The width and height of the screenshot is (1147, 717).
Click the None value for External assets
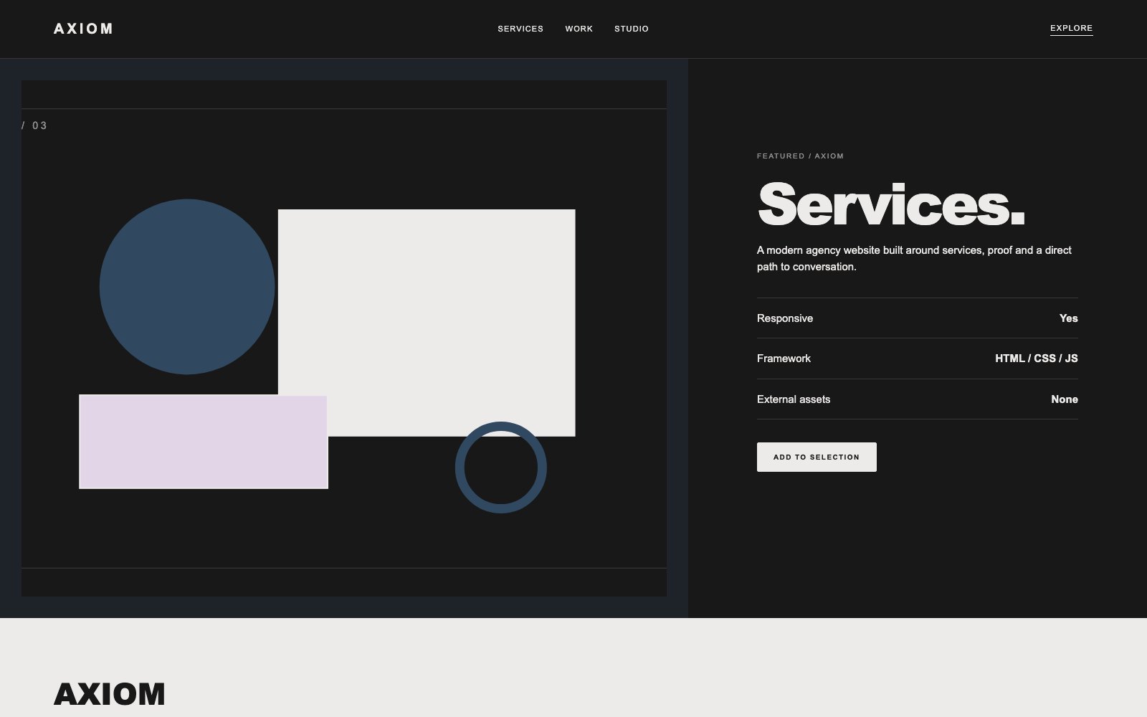point(1065,399)
